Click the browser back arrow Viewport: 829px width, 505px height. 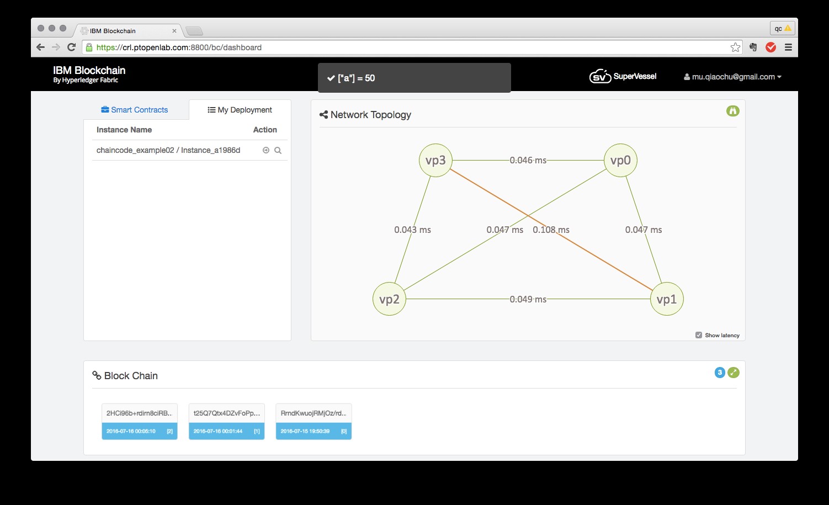point(40,47)
